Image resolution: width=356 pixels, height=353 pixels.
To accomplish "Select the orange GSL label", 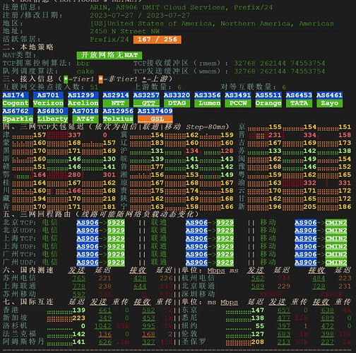I will 155,119.
